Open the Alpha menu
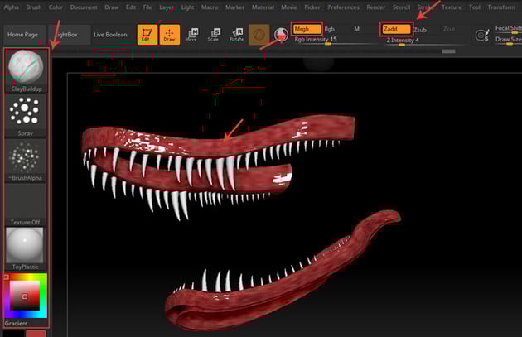This screenshot has height=337, width=522. [x=11, y=7]
